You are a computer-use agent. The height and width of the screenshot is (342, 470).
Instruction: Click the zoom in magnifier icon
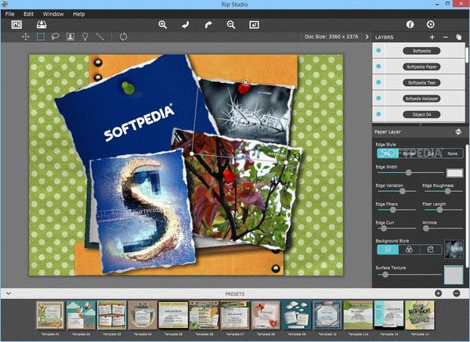163,25
